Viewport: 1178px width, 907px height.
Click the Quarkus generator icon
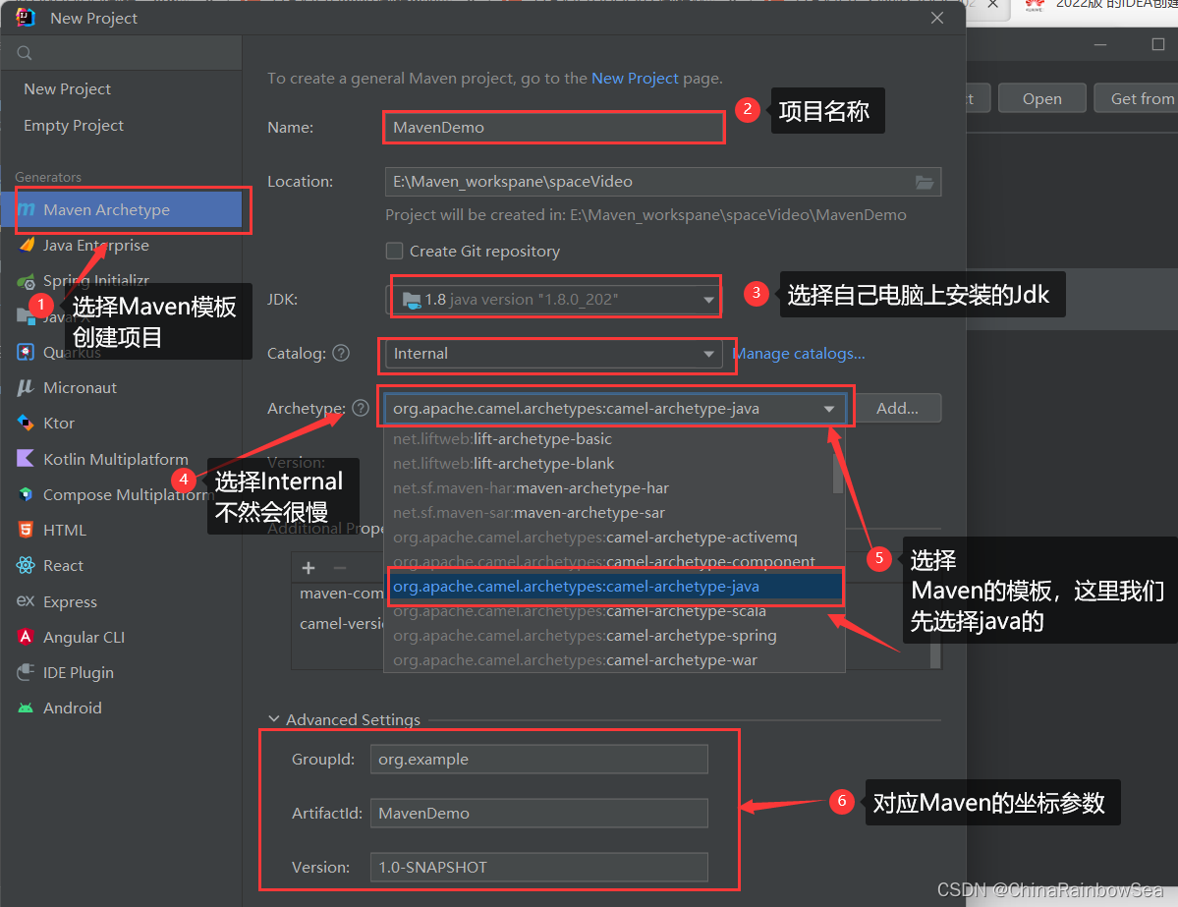point(26,352)
